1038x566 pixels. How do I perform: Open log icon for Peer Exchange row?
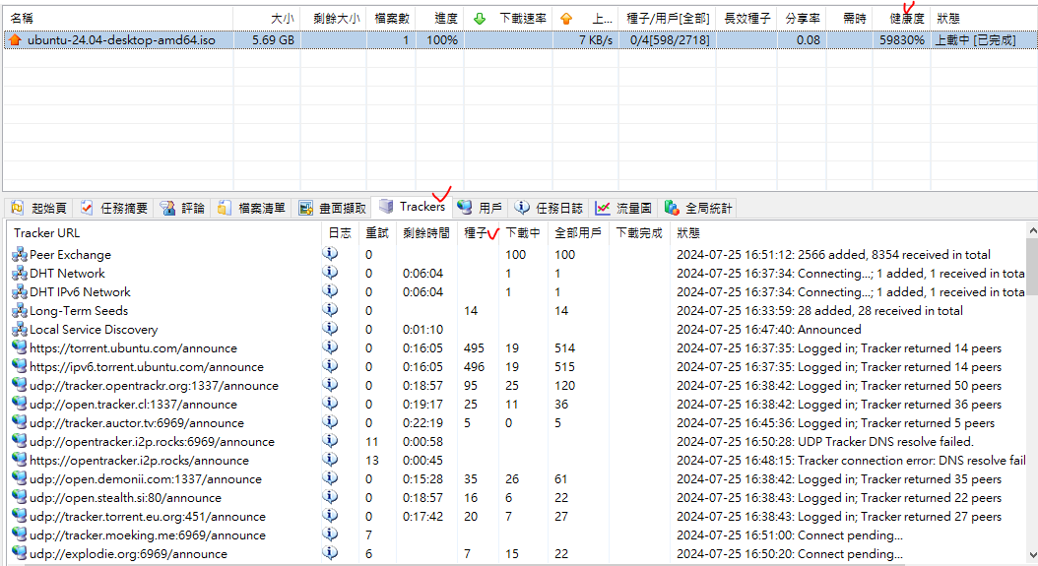point(330,254)
